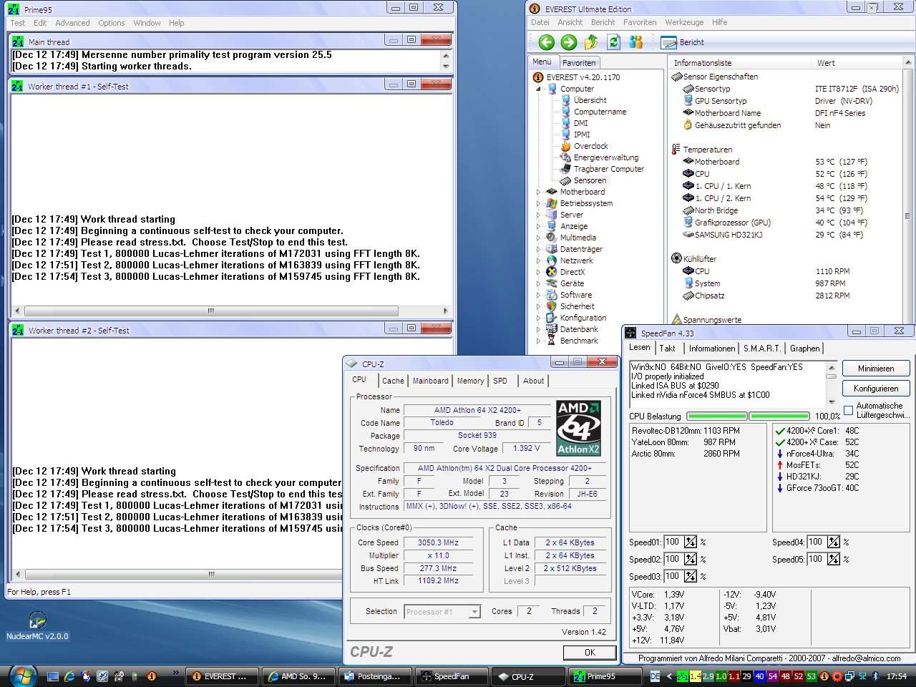Go up one level in EVEREST toolbar
916x687 pixels.
tap(591, 42)
